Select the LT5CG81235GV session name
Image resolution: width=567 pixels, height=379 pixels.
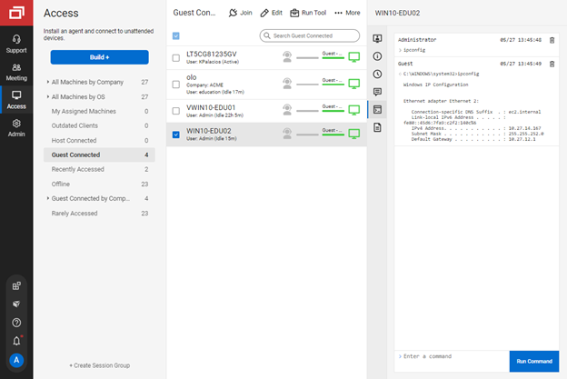pos(211,55)
